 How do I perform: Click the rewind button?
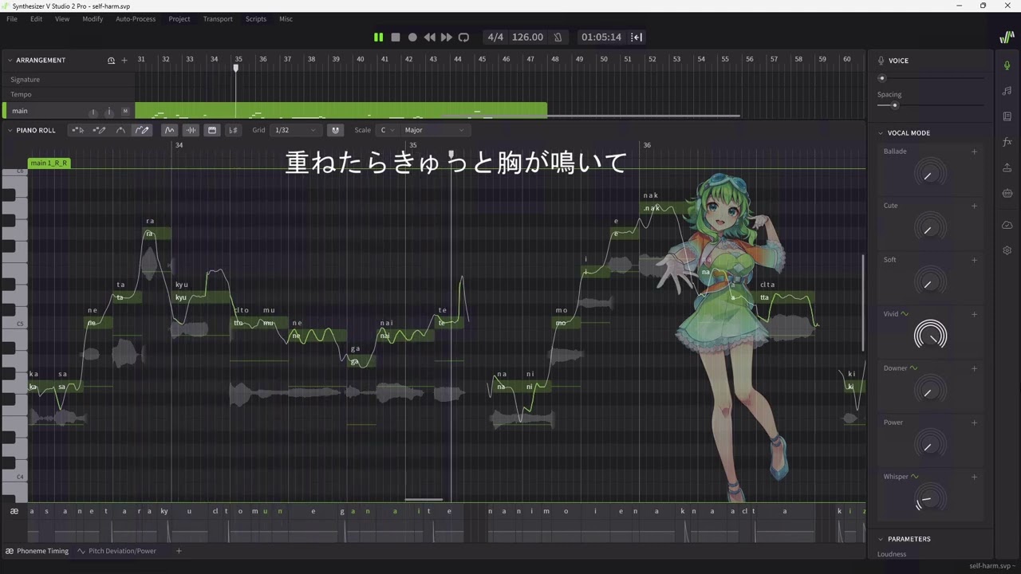click(x=429, y=37)
